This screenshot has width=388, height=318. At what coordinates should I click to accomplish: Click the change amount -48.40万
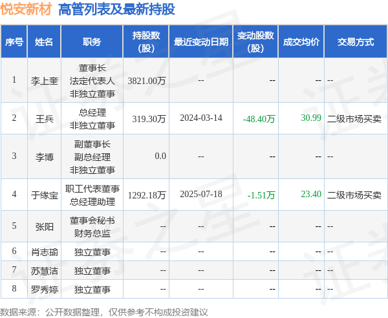pyautogui.click(x=259, y=119)
